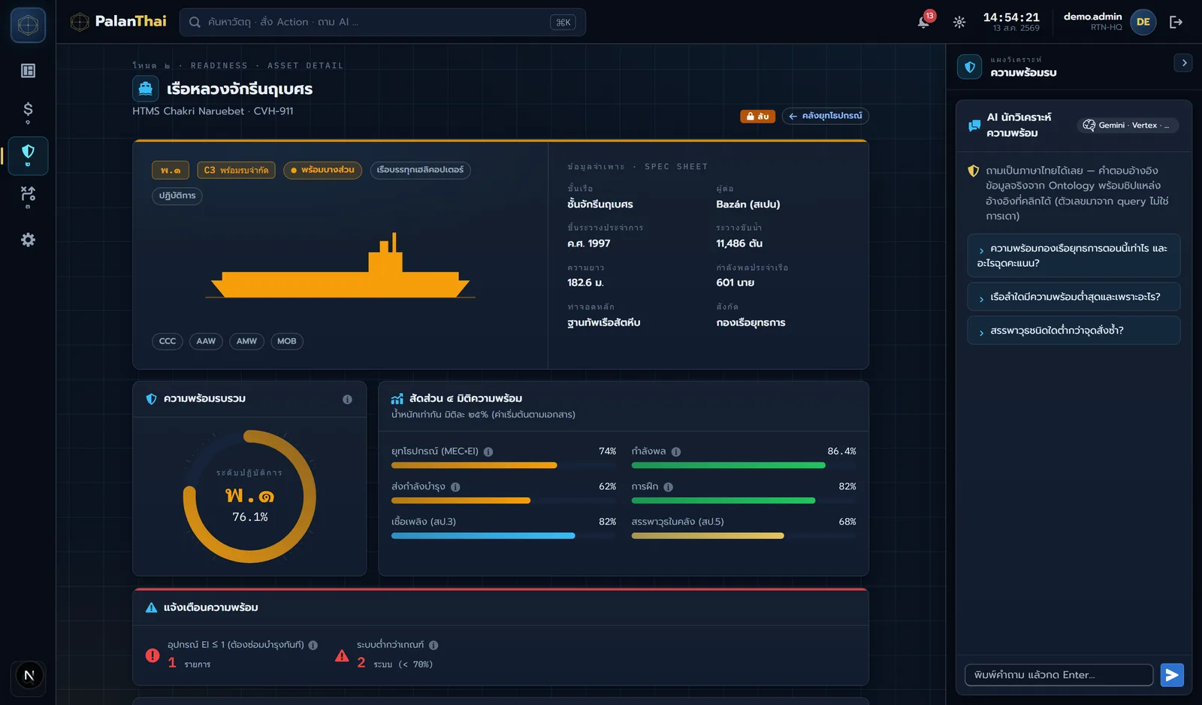The image size is (1202, 705).
Task: Open the dollar budget icon in sidebar
Action: 28,112
